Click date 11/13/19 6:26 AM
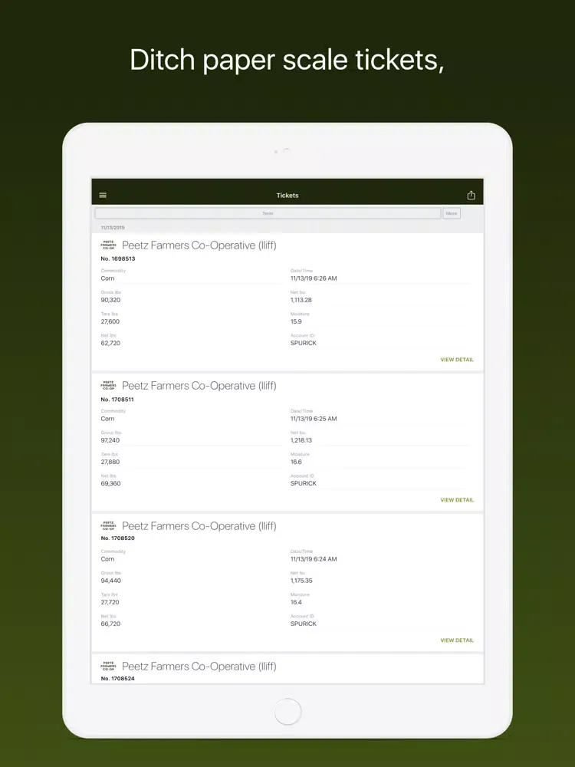Viewport: 575px width, 767px height. click(x=314, y=278)
